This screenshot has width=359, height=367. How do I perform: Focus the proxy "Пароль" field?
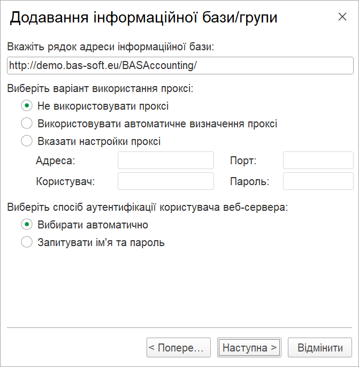pos(318,181)
